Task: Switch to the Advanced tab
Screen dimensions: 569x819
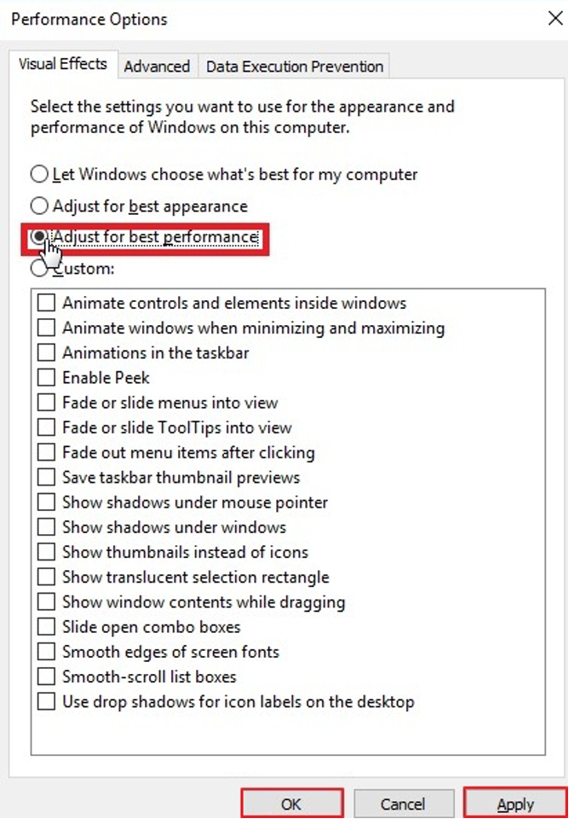Action: tap(157, 67)
